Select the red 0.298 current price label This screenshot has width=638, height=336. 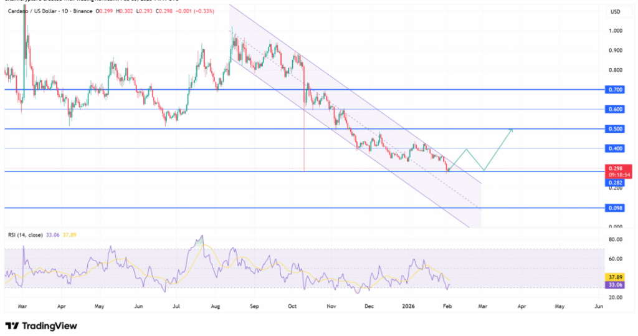click(616, 168)
